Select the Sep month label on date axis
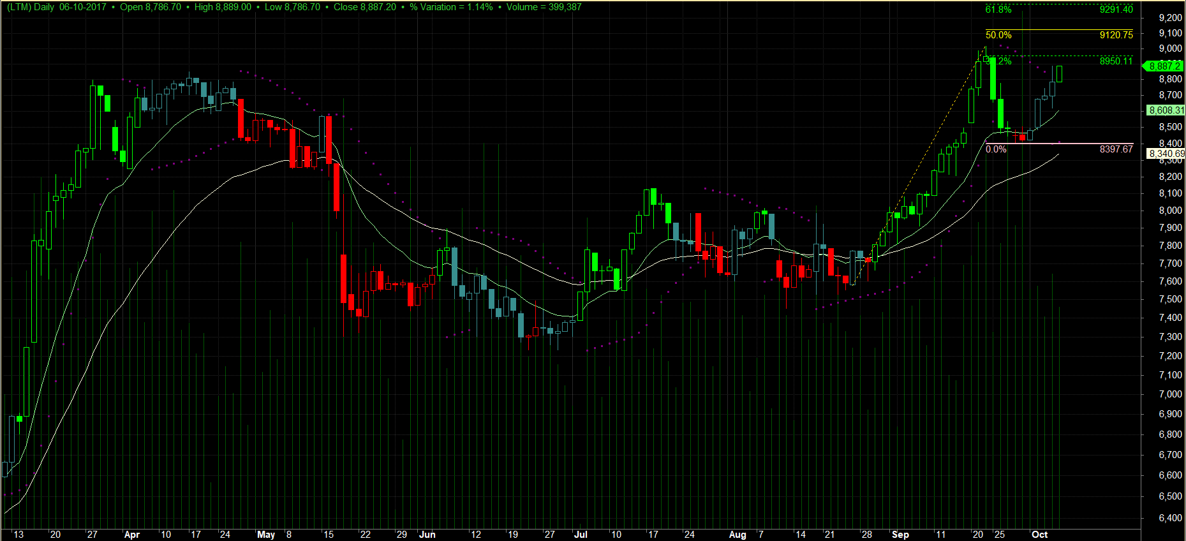Screen dimensions: 1186x541 (900, 535)
